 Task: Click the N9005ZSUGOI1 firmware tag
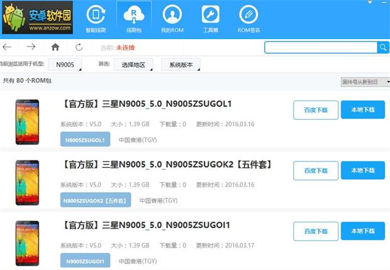pos(85,261)
